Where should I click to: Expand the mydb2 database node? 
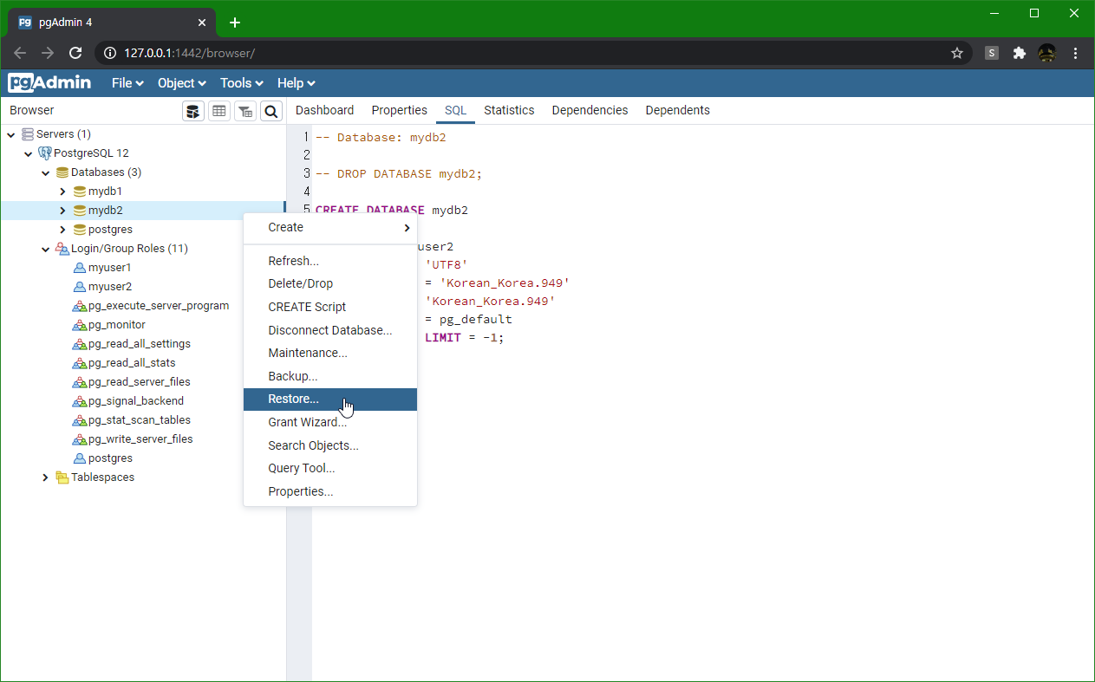click(x=62, y=211)
